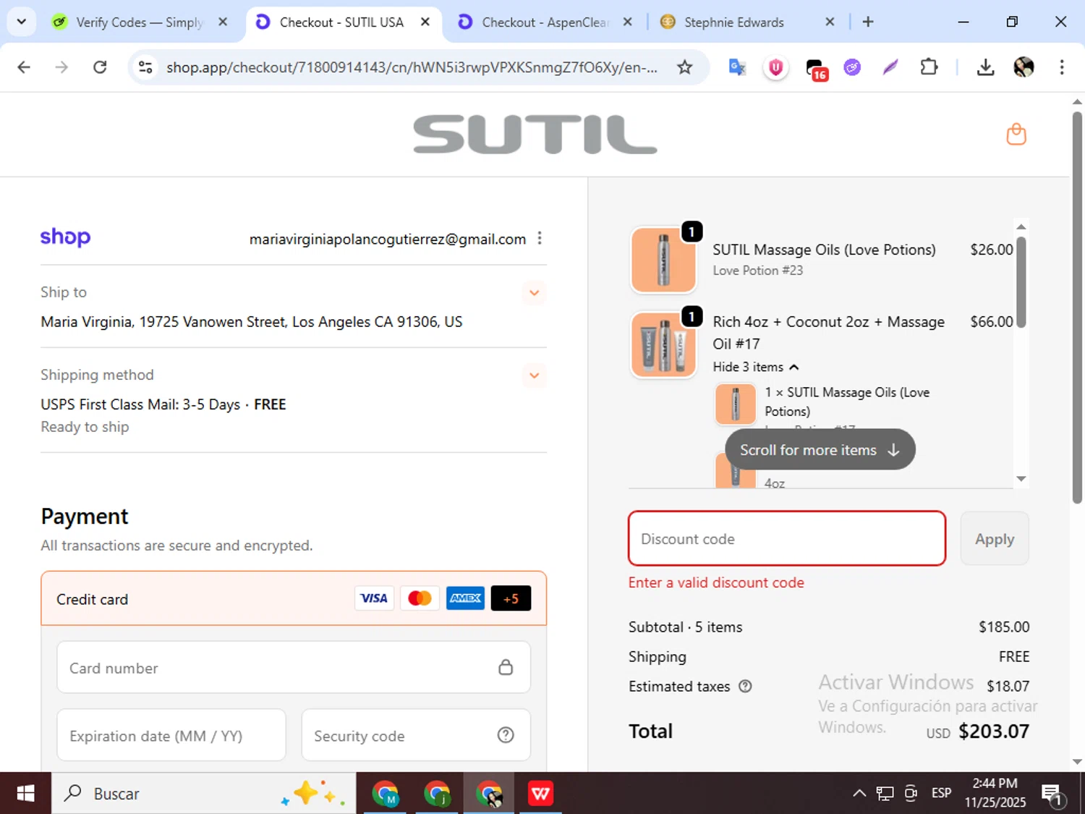This screenshot has height=814, width=1085.
Task: Open the purple feather extension
Action: tap(890, 67)
